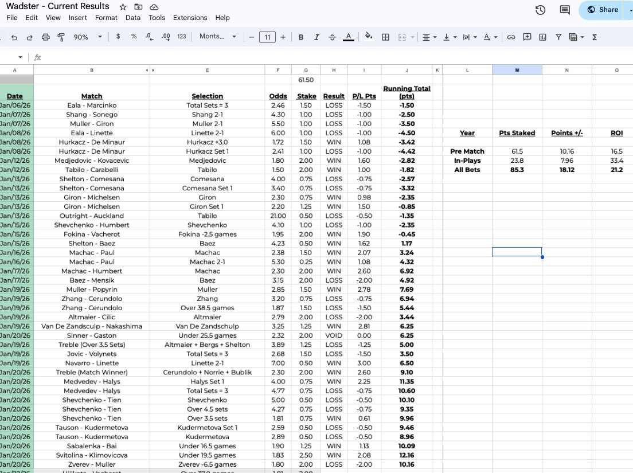Open the 90% zoom dropdown

(88, 37)
